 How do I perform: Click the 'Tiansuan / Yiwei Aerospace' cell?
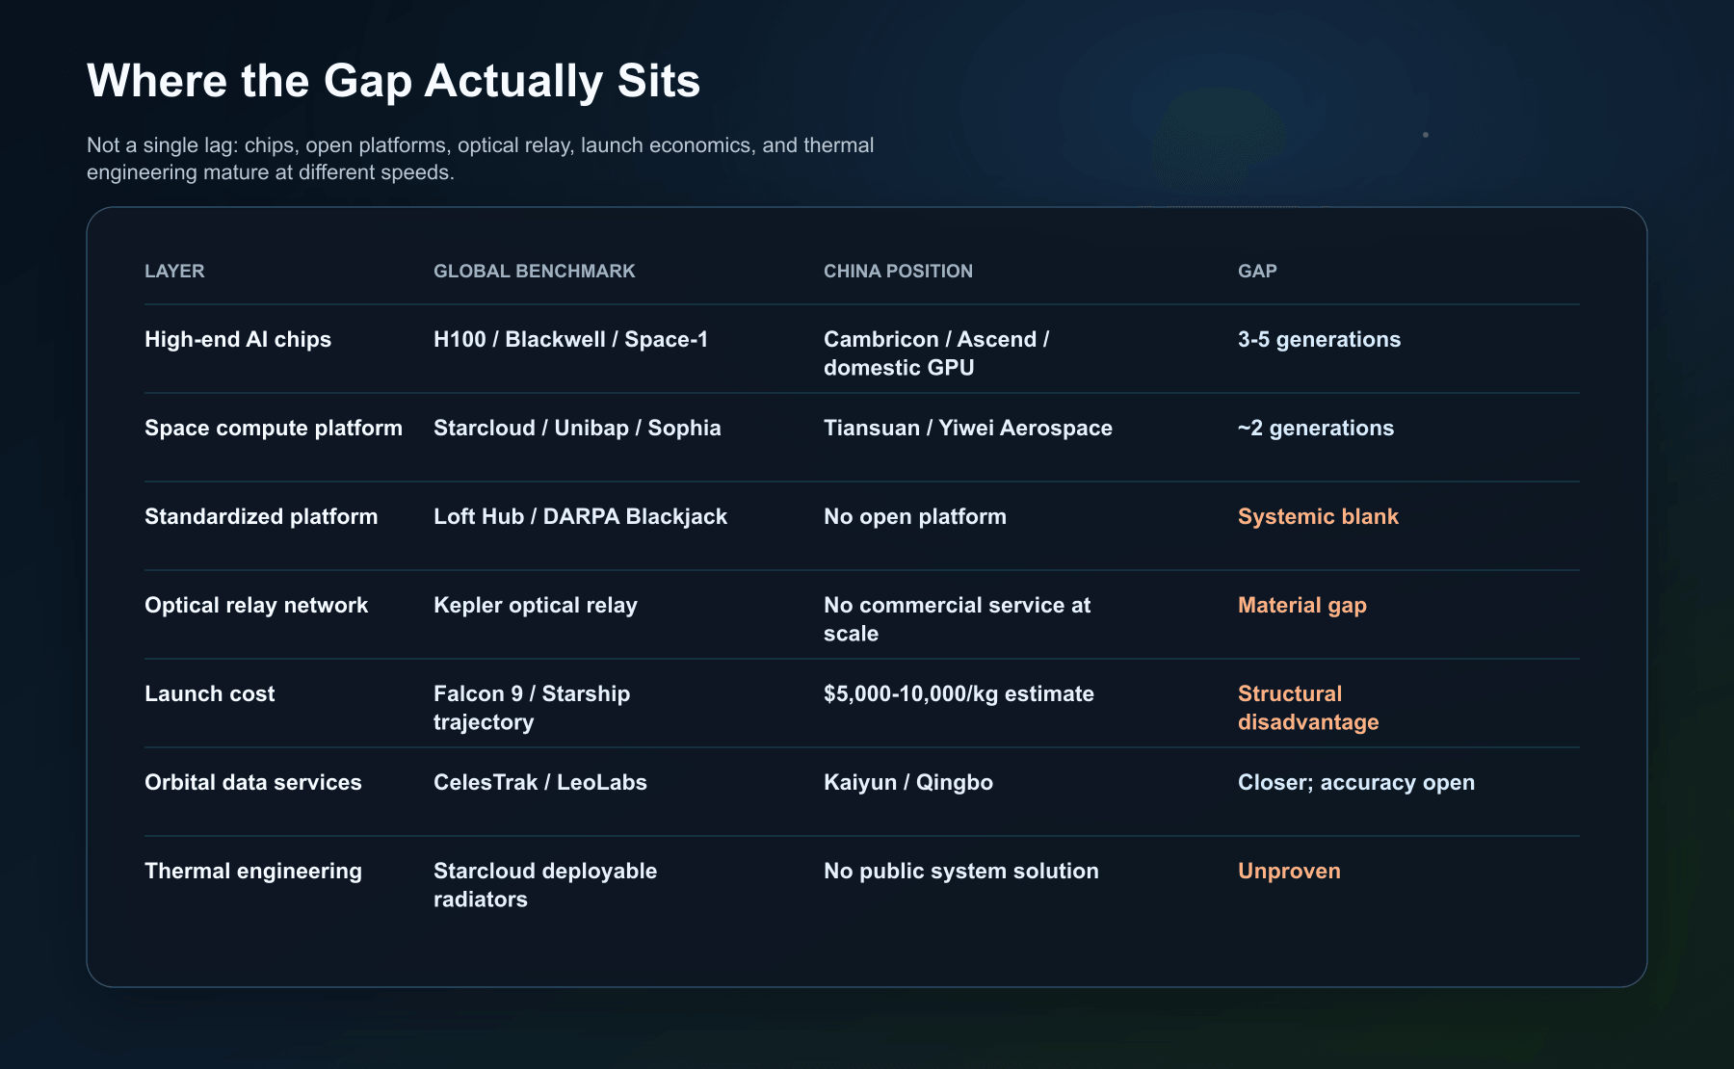968,428
